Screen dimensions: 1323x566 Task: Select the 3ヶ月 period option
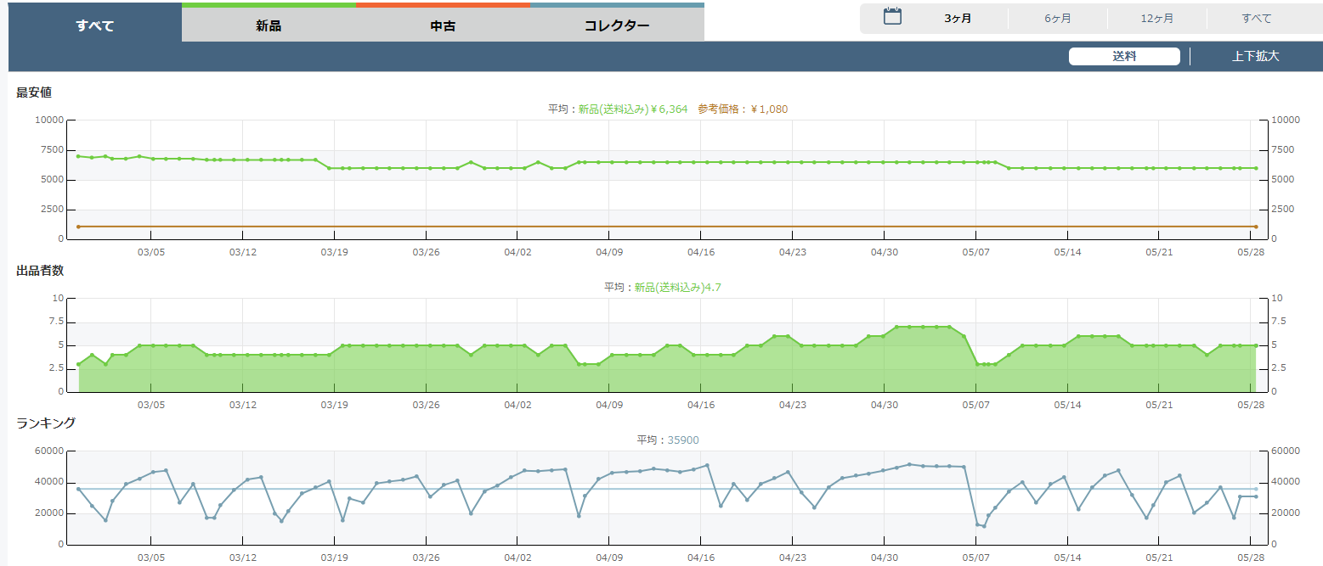[x=958, y=19]
